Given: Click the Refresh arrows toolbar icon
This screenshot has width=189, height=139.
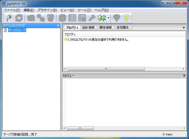Looking at the screenshot, I should (x=19, y=18).
